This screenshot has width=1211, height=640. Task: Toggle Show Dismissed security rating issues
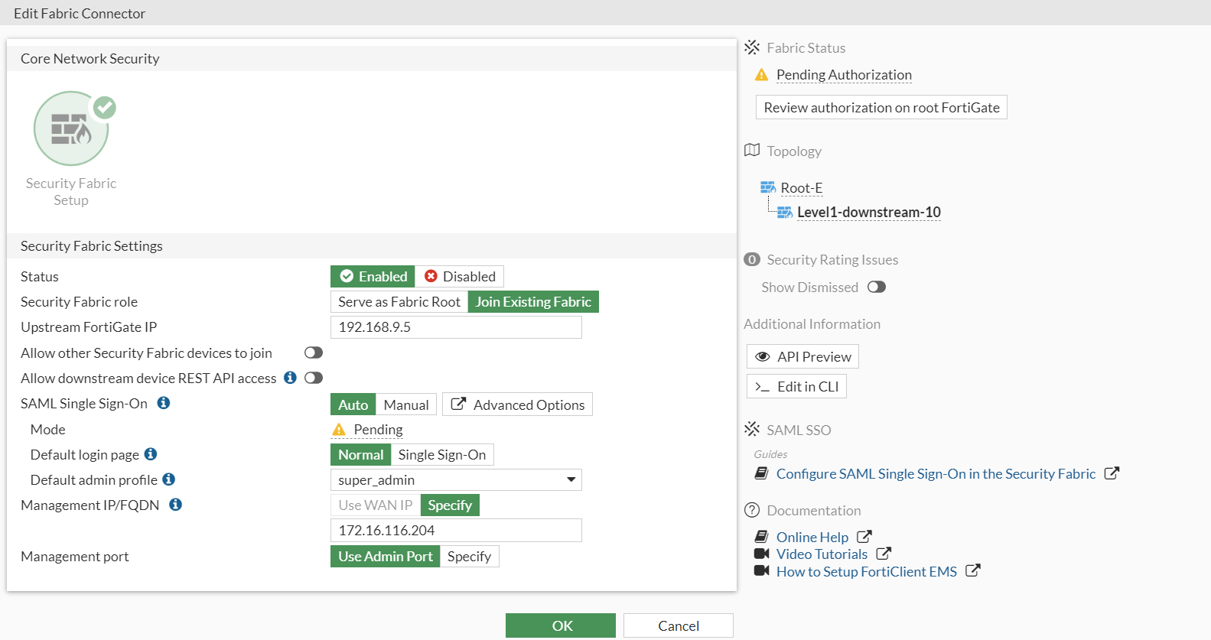877,287
